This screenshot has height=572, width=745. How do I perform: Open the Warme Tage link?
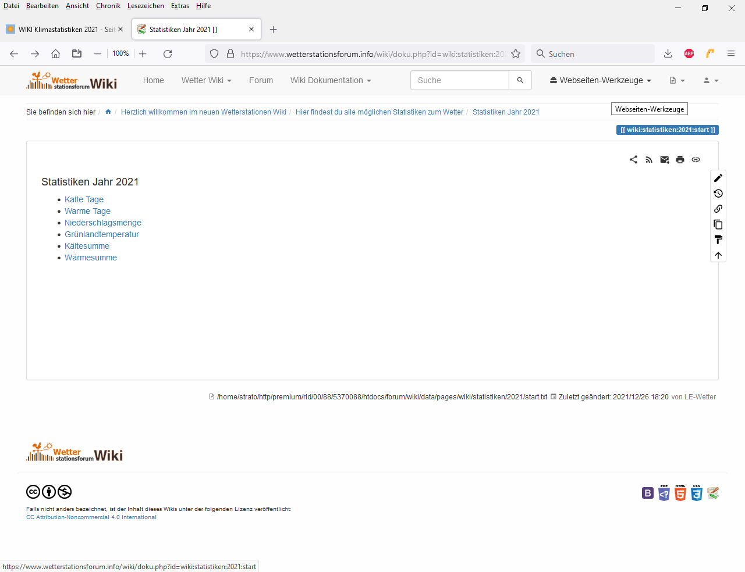click(x=87, y=211)
